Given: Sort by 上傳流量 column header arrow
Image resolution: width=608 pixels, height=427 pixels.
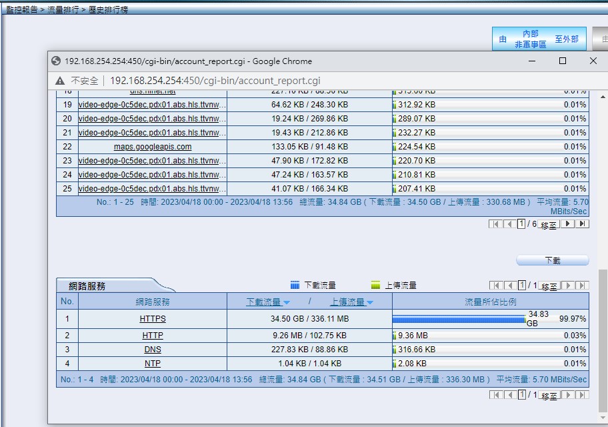Looking at the screenshot, I should (x=370, y=302).
